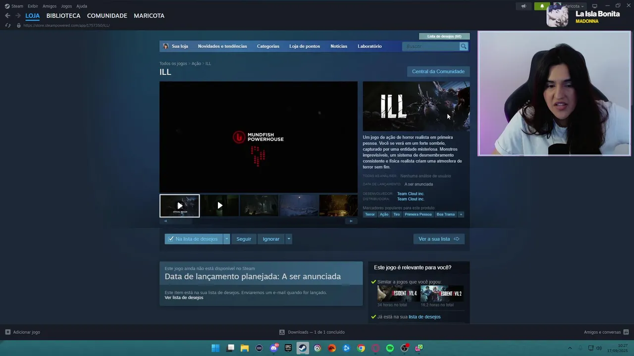The image size is (634, 356).
Task: Select the second trailer video thumbnail
Action: [x=219, y=206]
